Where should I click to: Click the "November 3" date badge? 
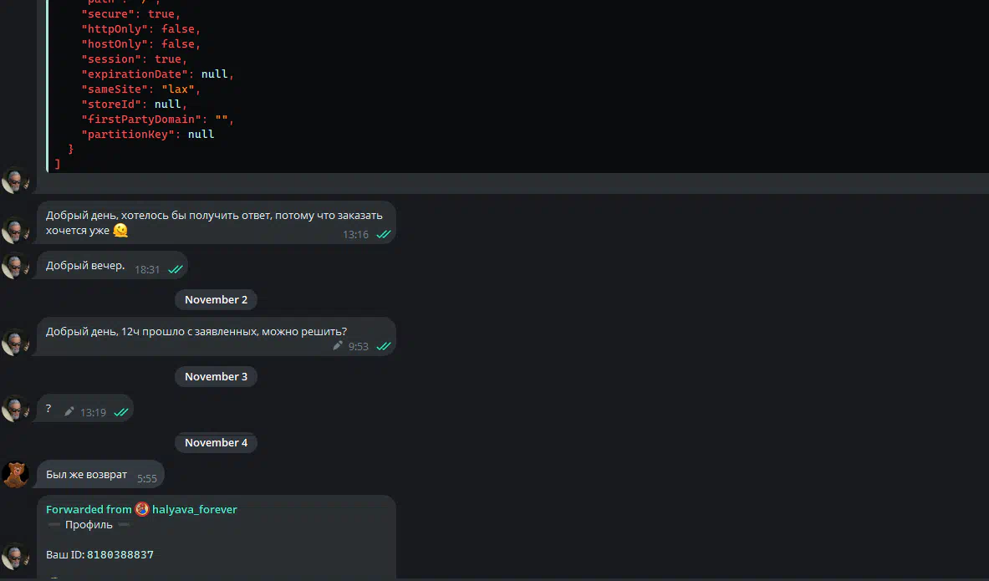[x=216, y=377]
